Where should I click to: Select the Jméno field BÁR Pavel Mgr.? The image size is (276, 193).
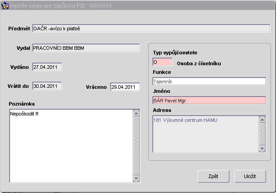pyautogui.click(x=209, y=101)
